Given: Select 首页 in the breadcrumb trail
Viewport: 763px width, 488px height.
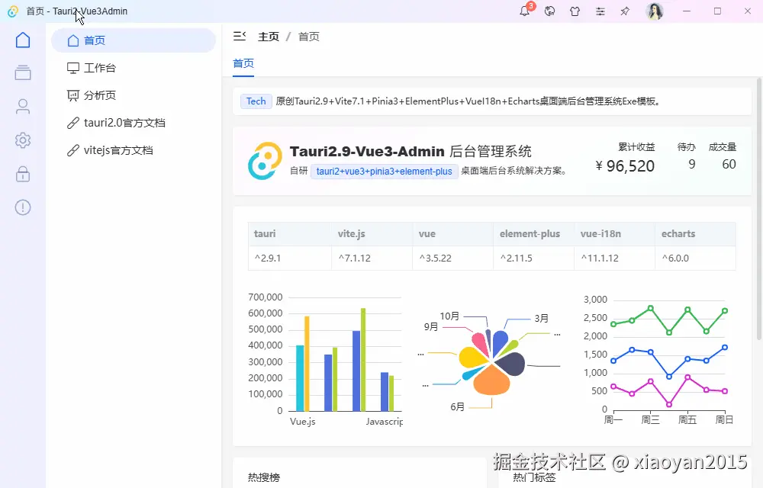Looking at the screenshot, I should (x=309, y=35).
